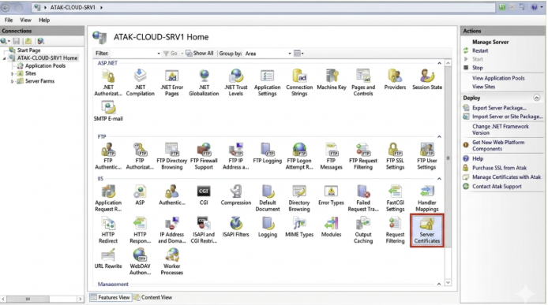Switch to Features View tab

click(111, 297)
